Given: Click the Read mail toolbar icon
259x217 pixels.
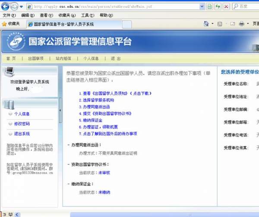Looking at the screenshot, I should (x=232, y=24).
